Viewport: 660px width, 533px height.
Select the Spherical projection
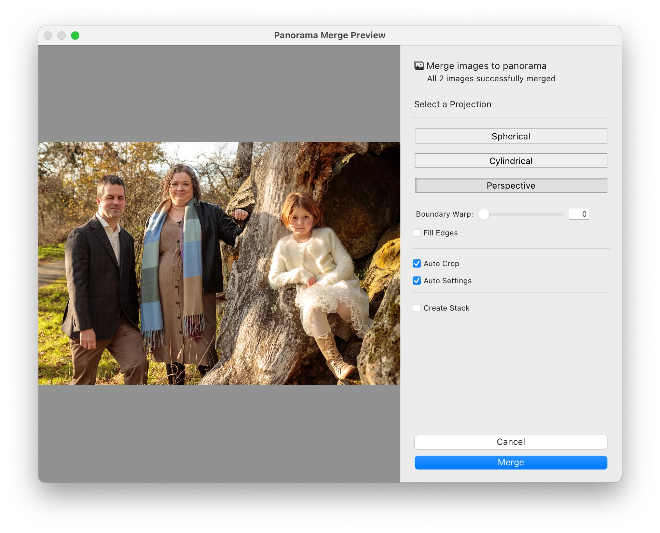click(511, 136)
